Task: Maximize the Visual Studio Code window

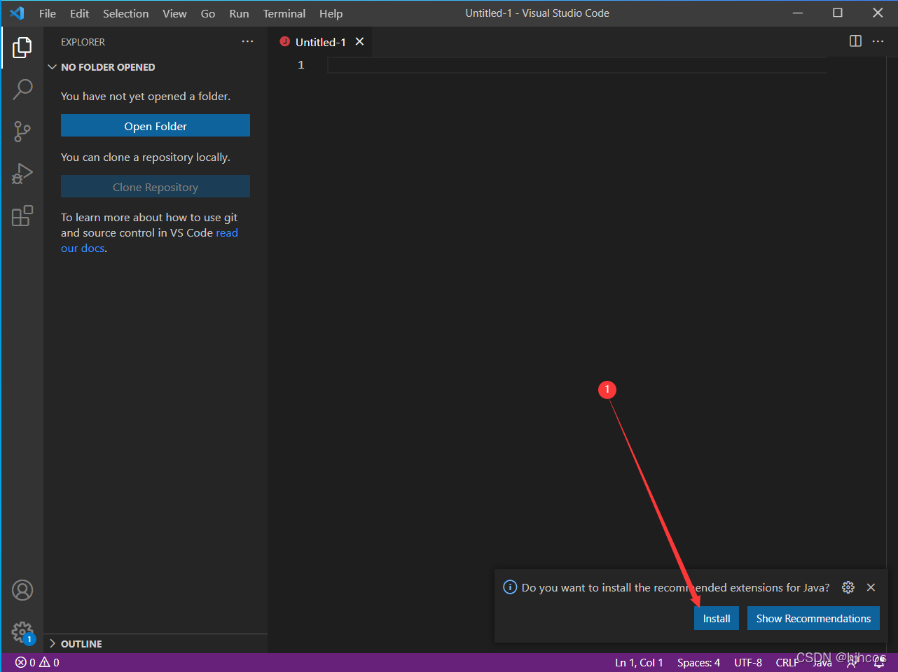Action: (838, 13)
